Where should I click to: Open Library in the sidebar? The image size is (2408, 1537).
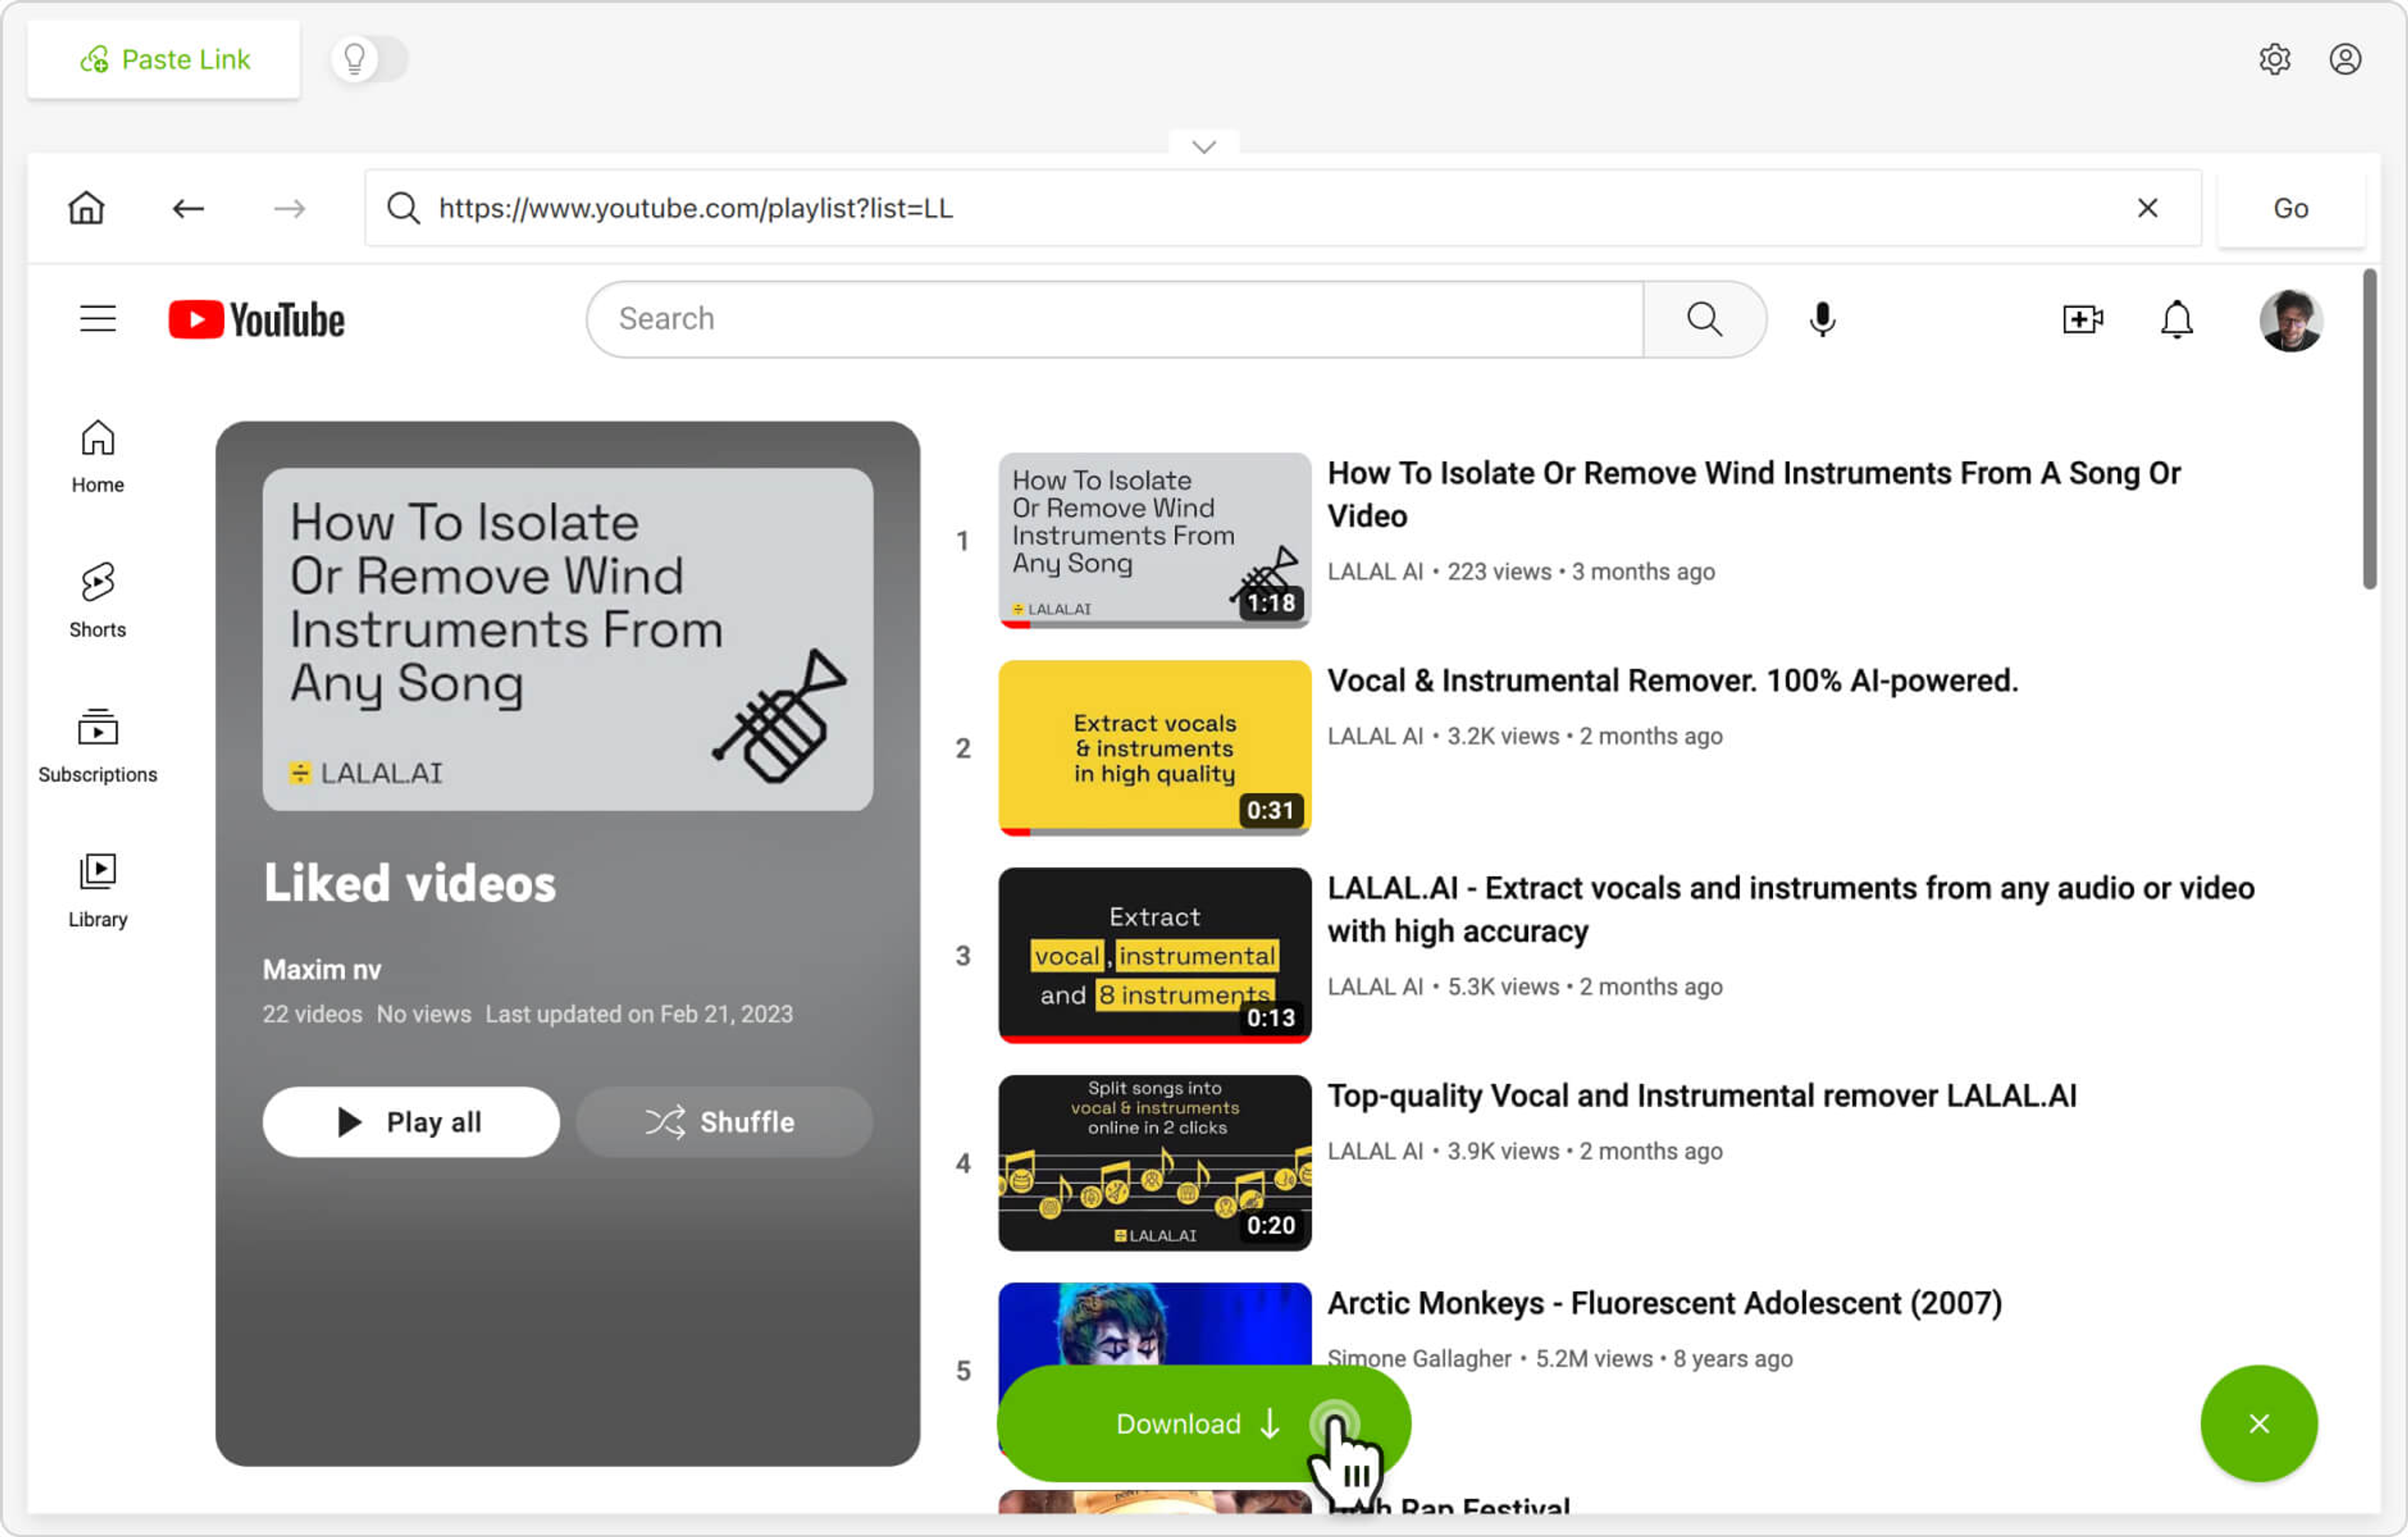point(98,889)
